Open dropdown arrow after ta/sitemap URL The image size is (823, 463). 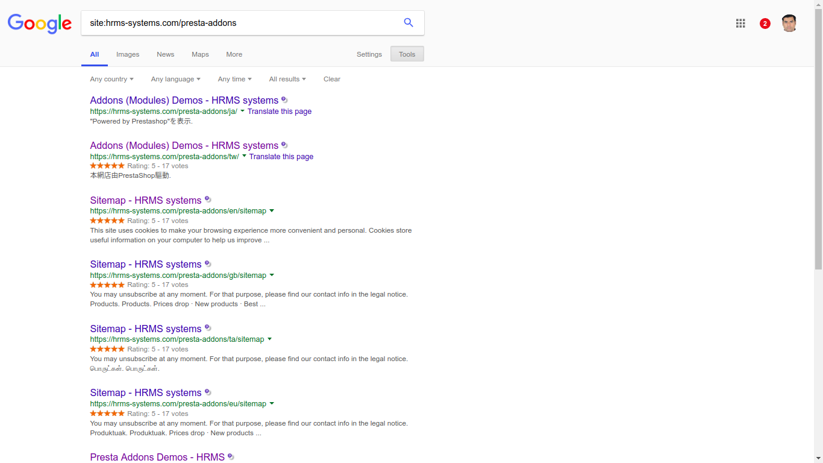click(269, 339)
